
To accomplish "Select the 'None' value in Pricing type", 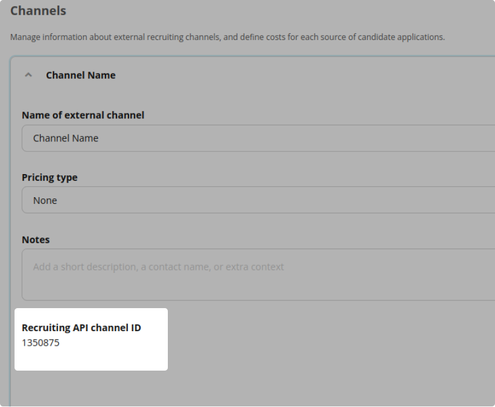I will point(45,200).
